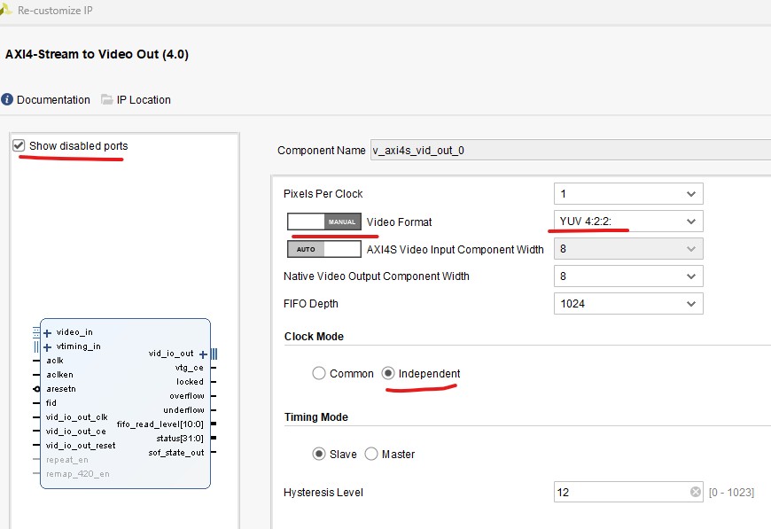771x529 pixels.
Task: Uncheck Show disabled ports checkbox
Action: (19, 145)
